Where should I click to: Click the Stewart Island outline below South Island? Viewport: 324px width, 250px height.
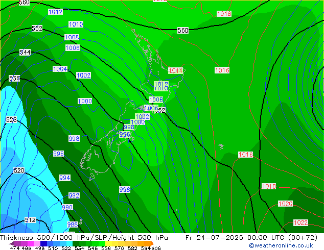click(x=92, y=177)
